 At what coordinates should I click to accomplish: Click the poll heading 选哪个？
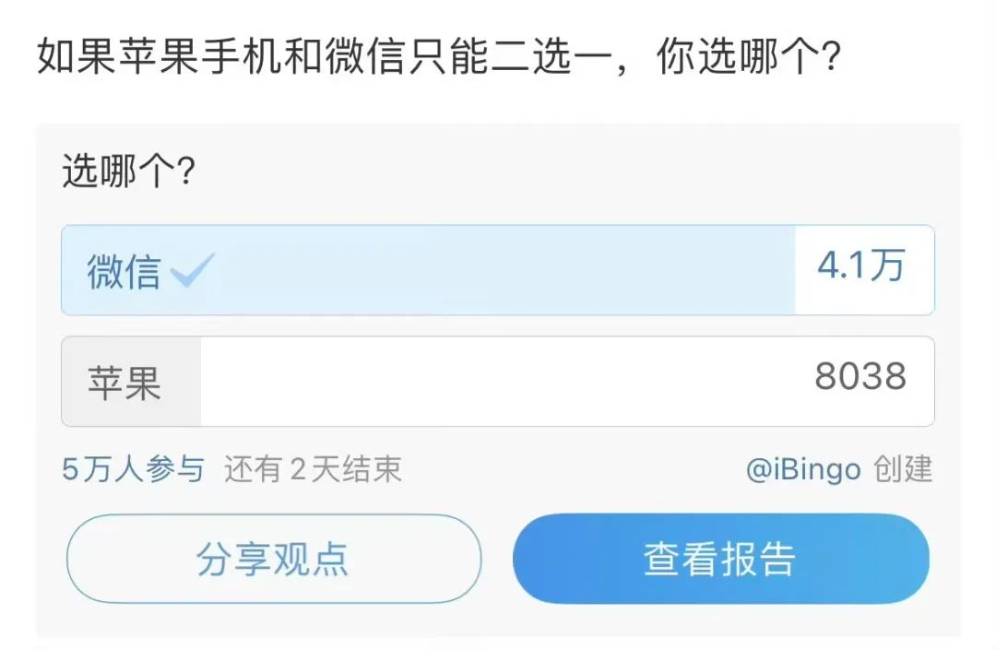click(128, 173)
